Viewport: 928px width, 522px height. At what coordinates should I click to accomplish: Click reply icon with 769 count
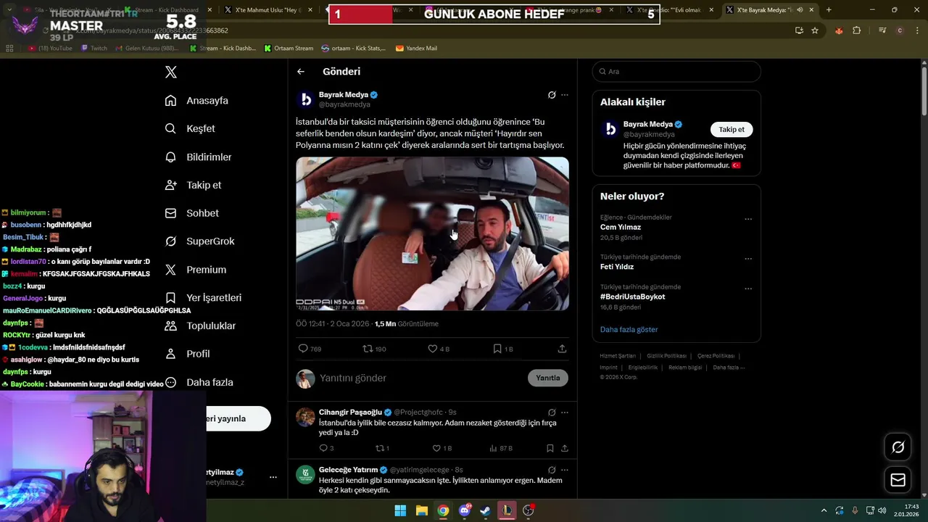[x=303, y=349]
